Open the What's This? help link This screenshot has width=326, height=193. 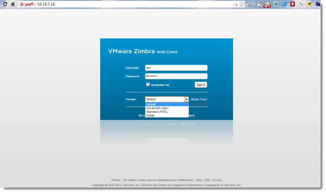pos(199,100)
